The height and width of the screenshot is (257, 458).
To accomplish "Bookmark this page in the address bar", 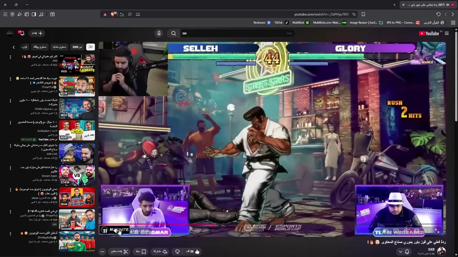I will [363, 14].
